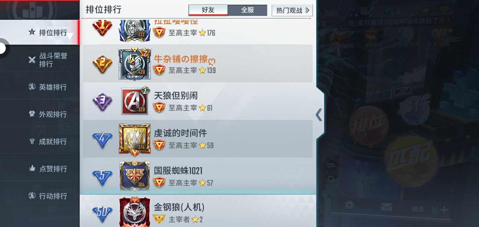Open the settings gear icon

click(x=349, y=205)
